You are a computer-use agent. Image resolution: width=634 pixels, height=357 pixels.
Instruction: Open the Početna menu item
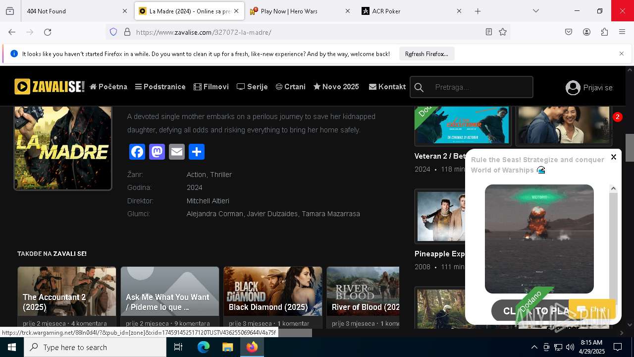108,87
